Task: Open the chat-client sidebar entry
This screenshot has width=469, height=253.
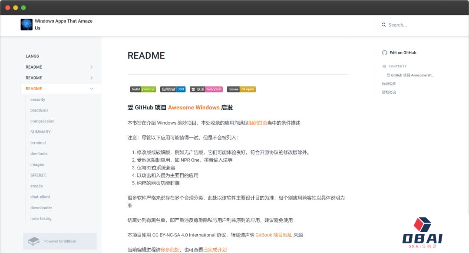Action: click(40, 197)
